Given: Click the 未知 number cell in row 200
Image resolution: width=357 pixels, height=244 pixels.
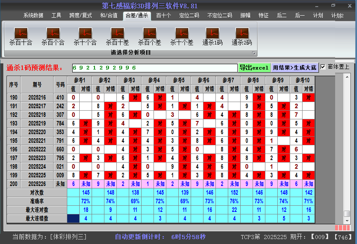Looking at the screenshot, I should coord(60,184).
